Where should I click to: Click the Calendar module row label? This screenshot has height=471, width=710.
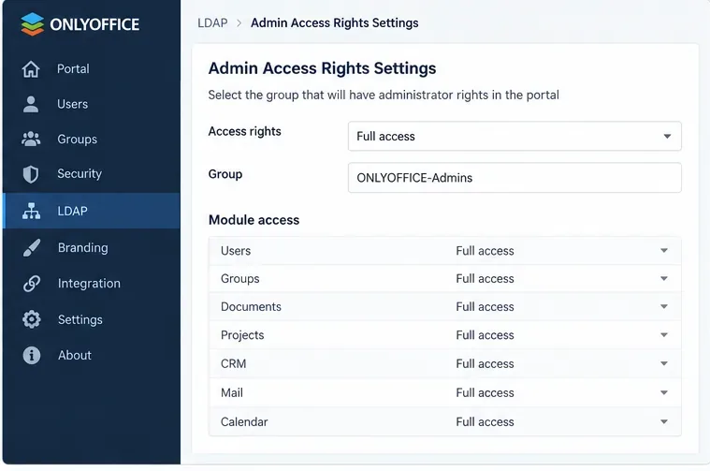(244, 421)
